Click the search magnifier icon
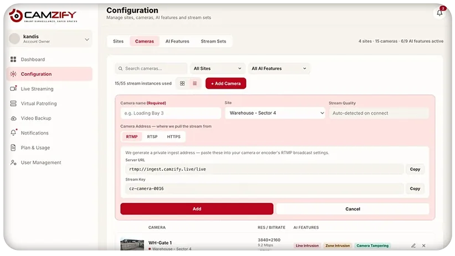 [120, 69]
